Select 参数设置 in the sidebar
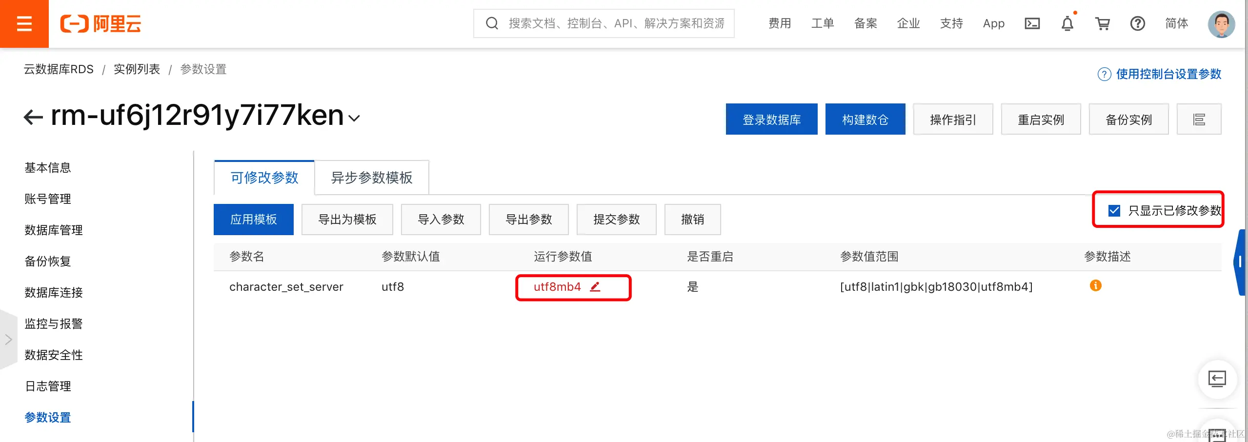The height and width of the screenshot is (442, 1248). tap(48, 418)
